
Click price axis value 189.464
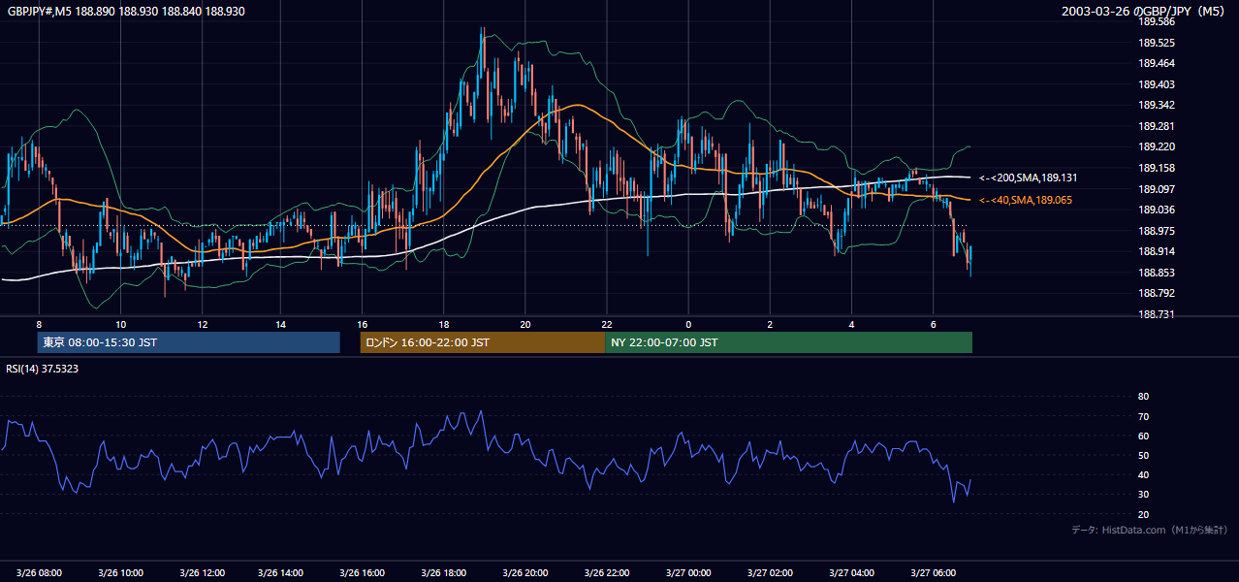click(1156, 63)
